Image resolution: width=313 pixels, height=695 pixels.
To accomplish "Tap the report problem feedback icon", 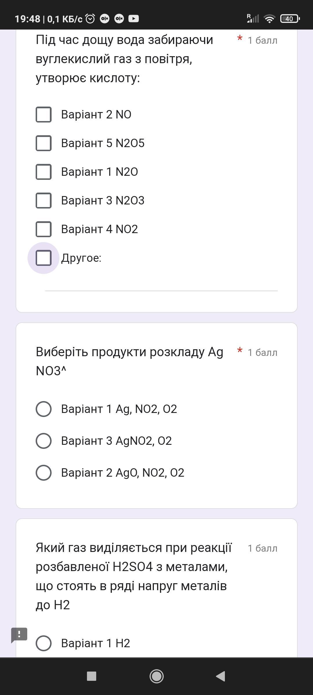I will tap(19, 635).
